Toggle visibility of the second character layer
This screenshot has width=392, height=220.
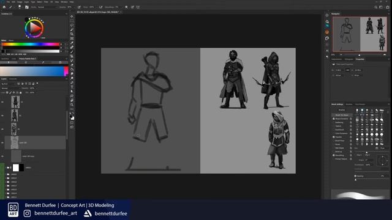(x=2, y=116)
